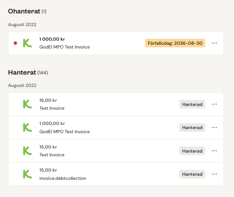Open the three-dot menu on the second handled Test Invoice

[214, 151]
